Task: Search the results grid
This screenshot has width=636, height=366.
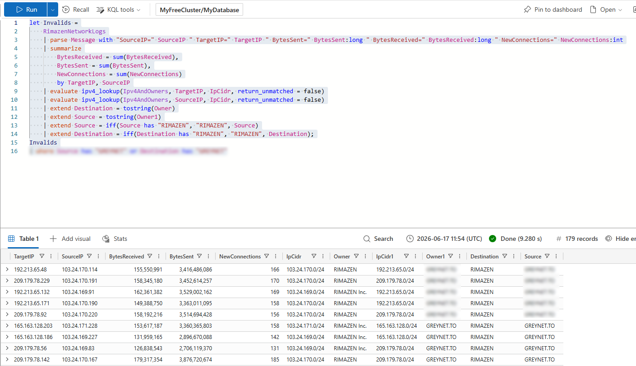Action: [378, 239]
